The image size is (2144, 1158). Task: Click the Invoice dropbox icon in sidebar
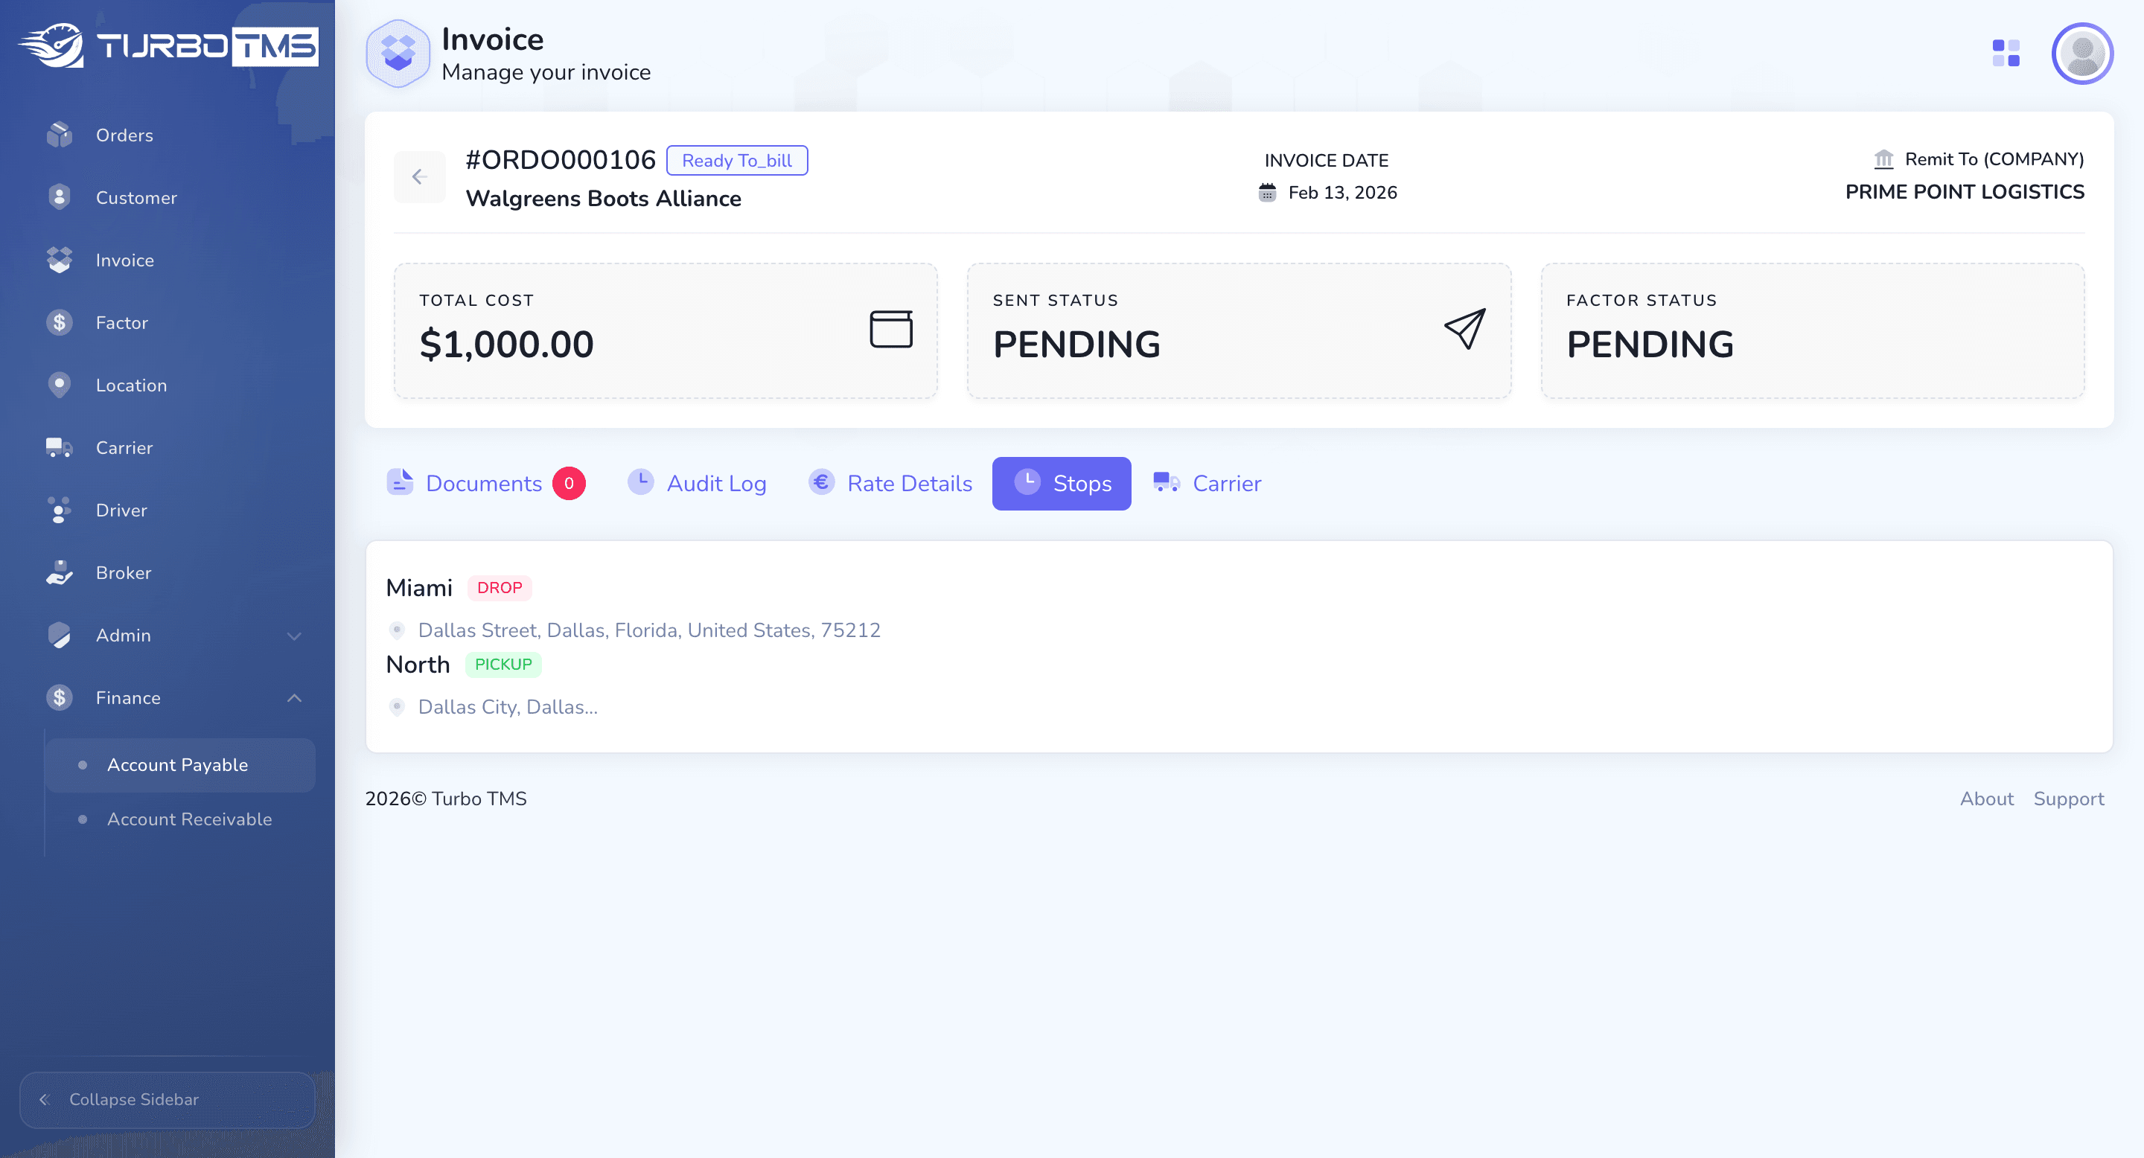click(59, 260)
